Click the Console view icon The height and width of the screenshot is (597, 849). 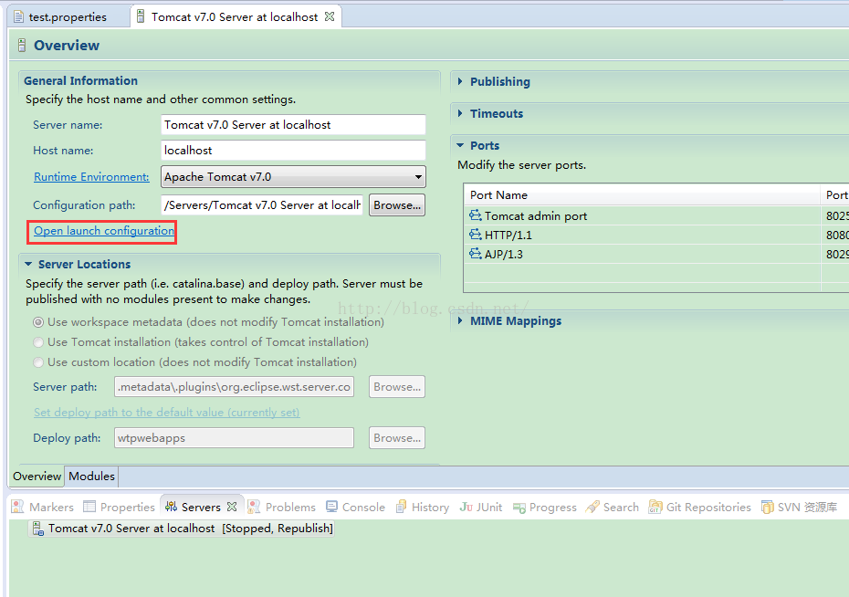click(x=332, y=507)
